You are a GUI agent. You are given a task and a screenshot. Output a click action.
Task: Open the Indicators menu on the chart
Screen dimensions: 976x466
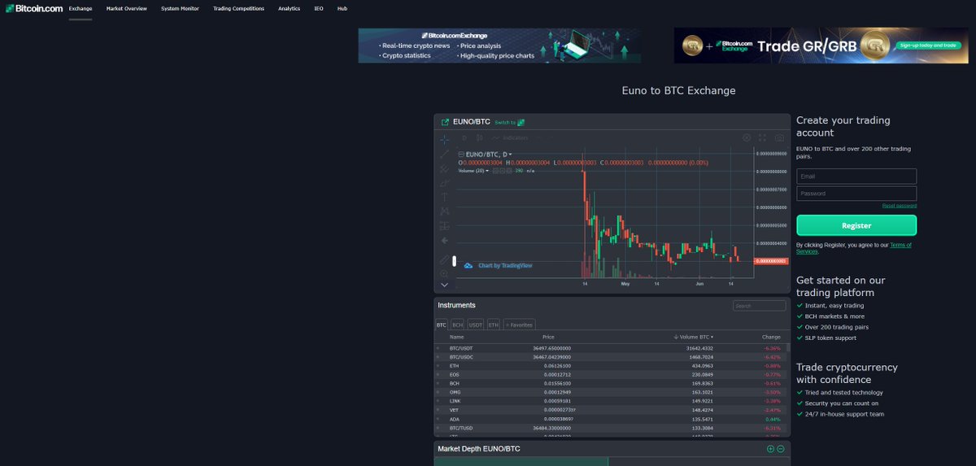(x=510, y=138)
